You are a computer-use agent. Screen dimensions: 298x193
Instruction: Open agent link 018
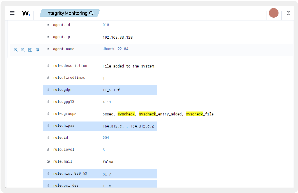tap(106, 25)
